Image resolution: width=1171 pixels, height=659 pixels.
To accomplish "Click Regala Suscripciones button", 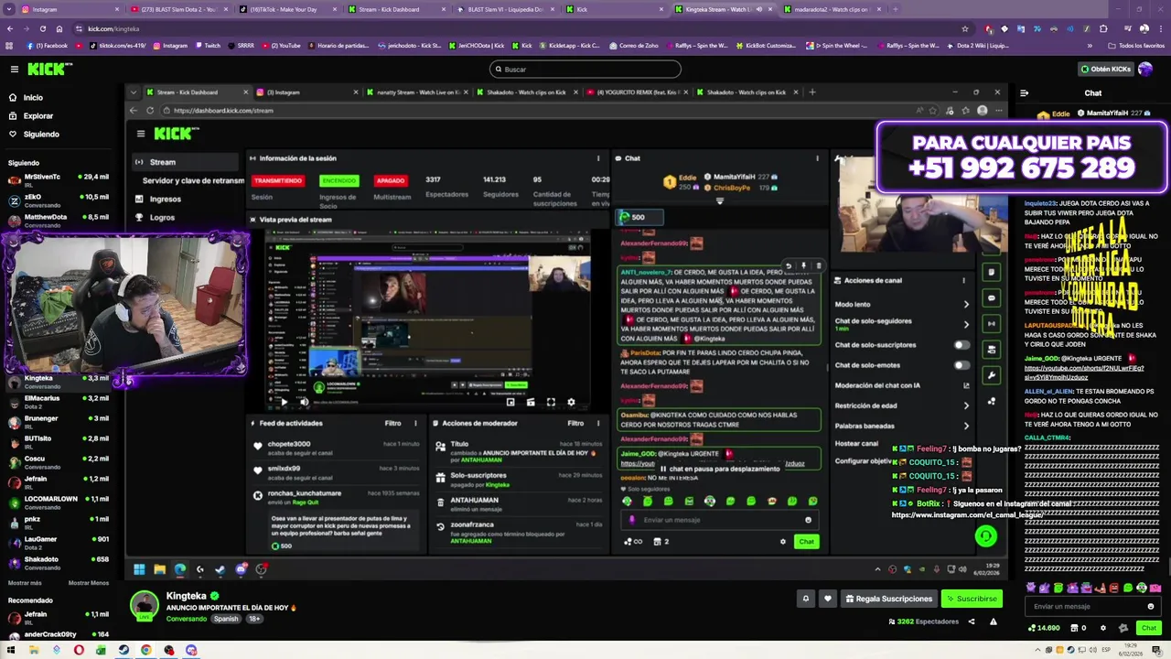I will point(888,599).
